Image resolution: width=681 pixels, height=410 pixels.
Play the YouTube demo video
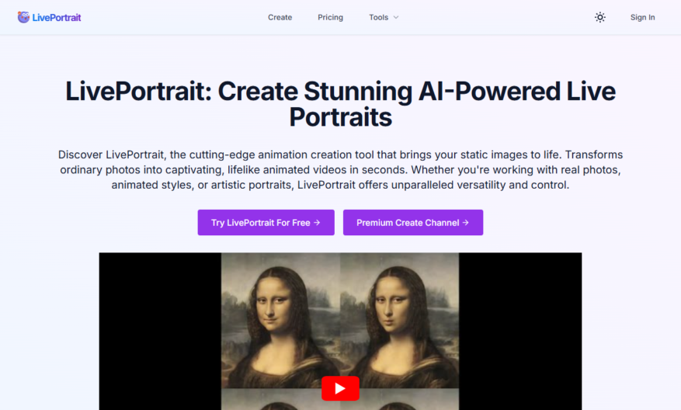[x=340, y=388]
